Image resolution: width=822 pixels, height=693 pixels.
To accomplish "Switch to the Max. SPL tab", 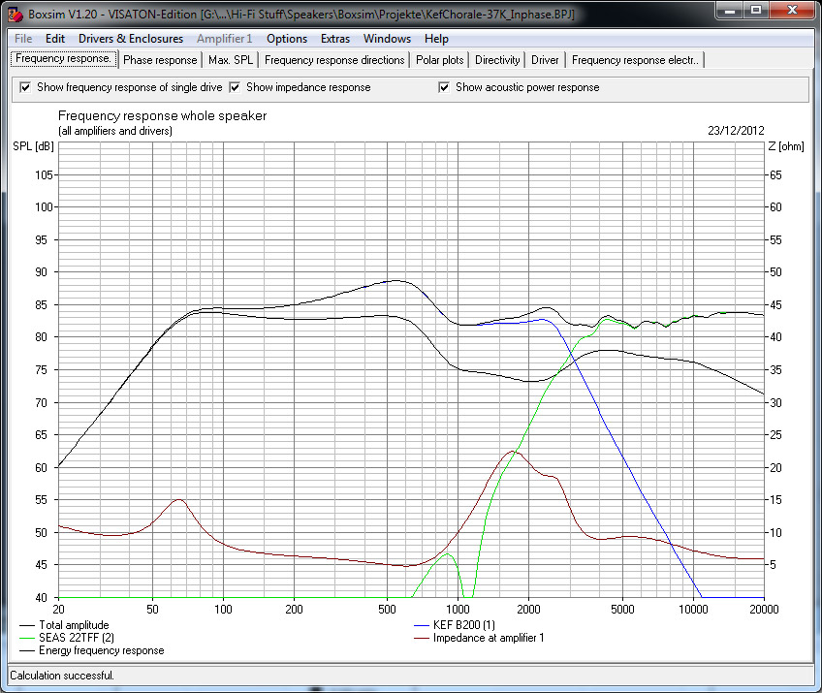I will [x=230, y=60].
